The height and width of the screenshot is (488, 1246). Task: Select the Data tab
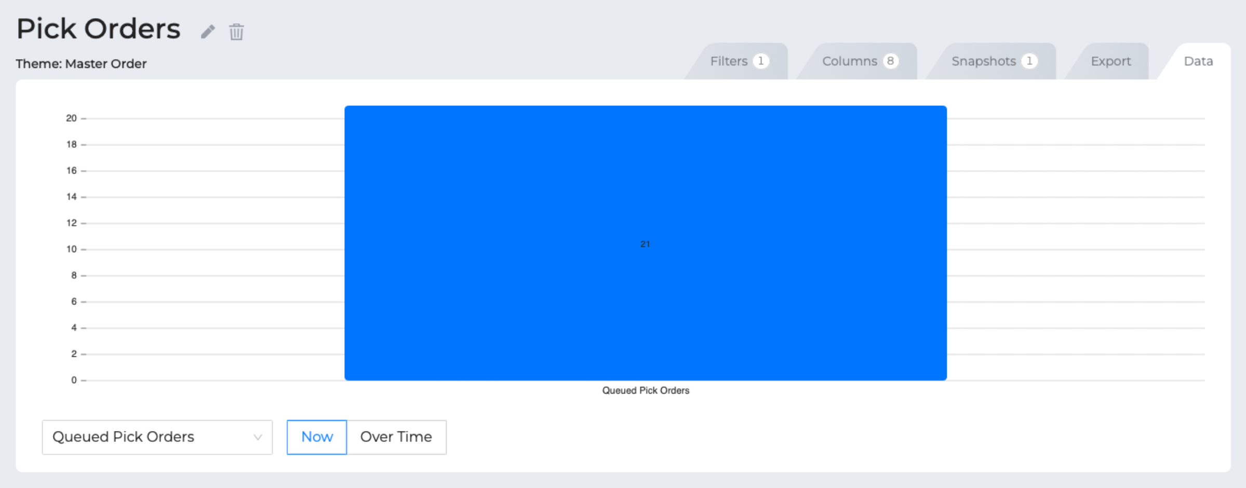click(x=1198, y=61)
